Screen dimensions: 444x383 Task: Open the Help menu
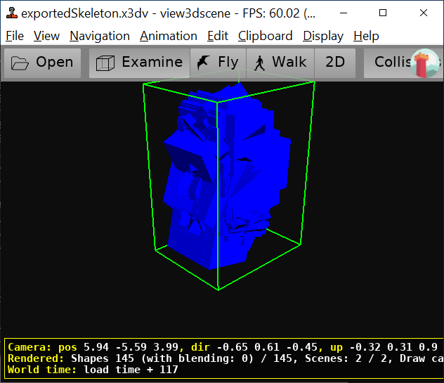pyautogui.click(x=366, y=36)
